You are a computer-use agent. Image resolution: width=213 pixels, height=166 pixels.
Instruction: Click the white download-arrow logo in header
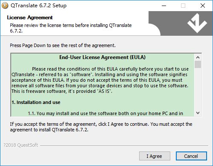tap(197, 23)
